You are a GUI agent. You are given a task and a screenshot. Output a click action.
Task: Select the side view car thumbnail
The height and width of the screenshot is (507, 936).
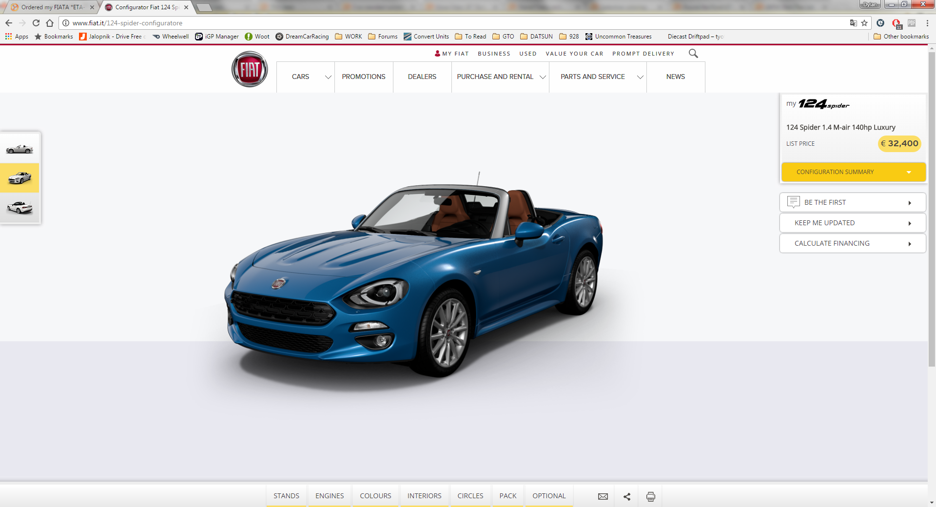coord(19,149)
